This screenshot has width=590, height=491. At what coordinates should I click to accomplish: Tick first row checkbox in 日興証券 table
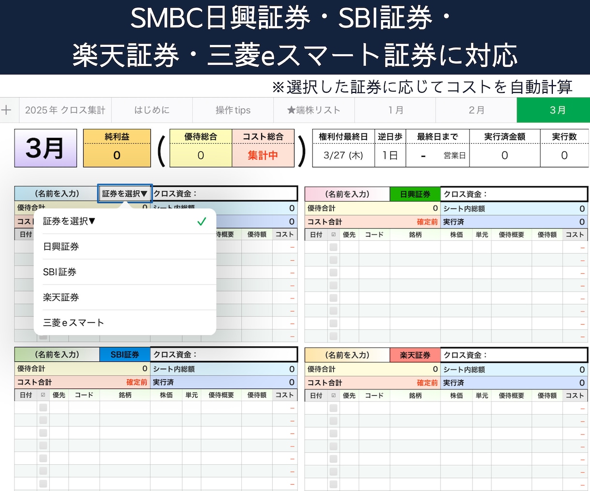(333, 247)
